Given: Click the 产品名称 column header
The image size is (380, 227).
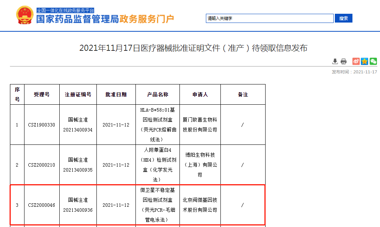Looking at the screenshot, I should [158, 94].
